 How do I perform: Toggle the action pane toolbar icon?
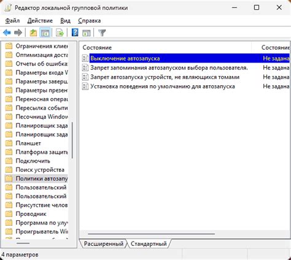tap(87, 32)
